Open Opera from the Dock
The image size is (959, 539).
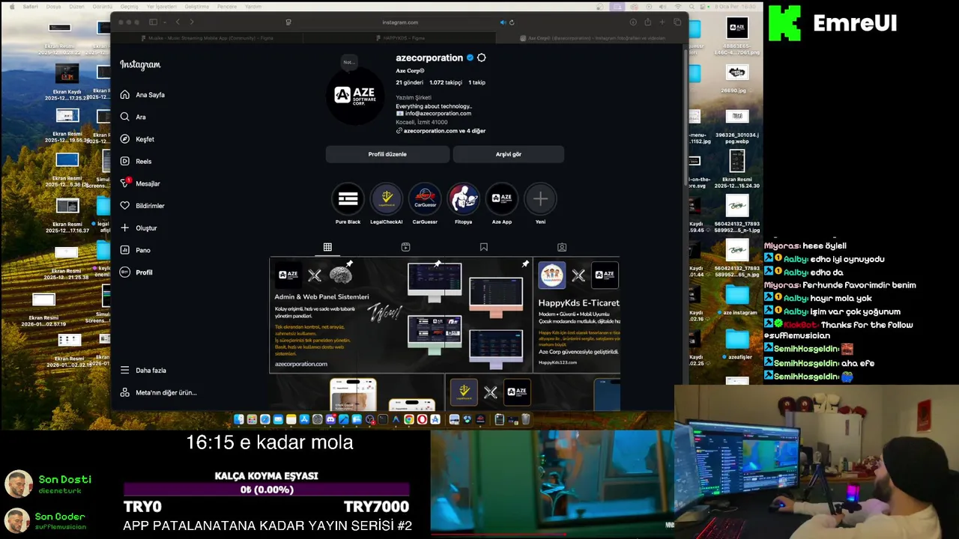point(422,420)
